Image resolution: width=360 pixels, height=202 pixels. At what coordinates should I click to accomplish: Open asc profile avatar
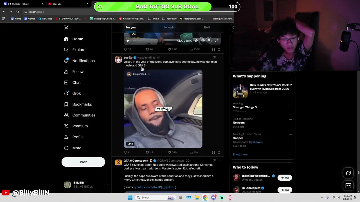pyautogui.click(x=118, y=59)
